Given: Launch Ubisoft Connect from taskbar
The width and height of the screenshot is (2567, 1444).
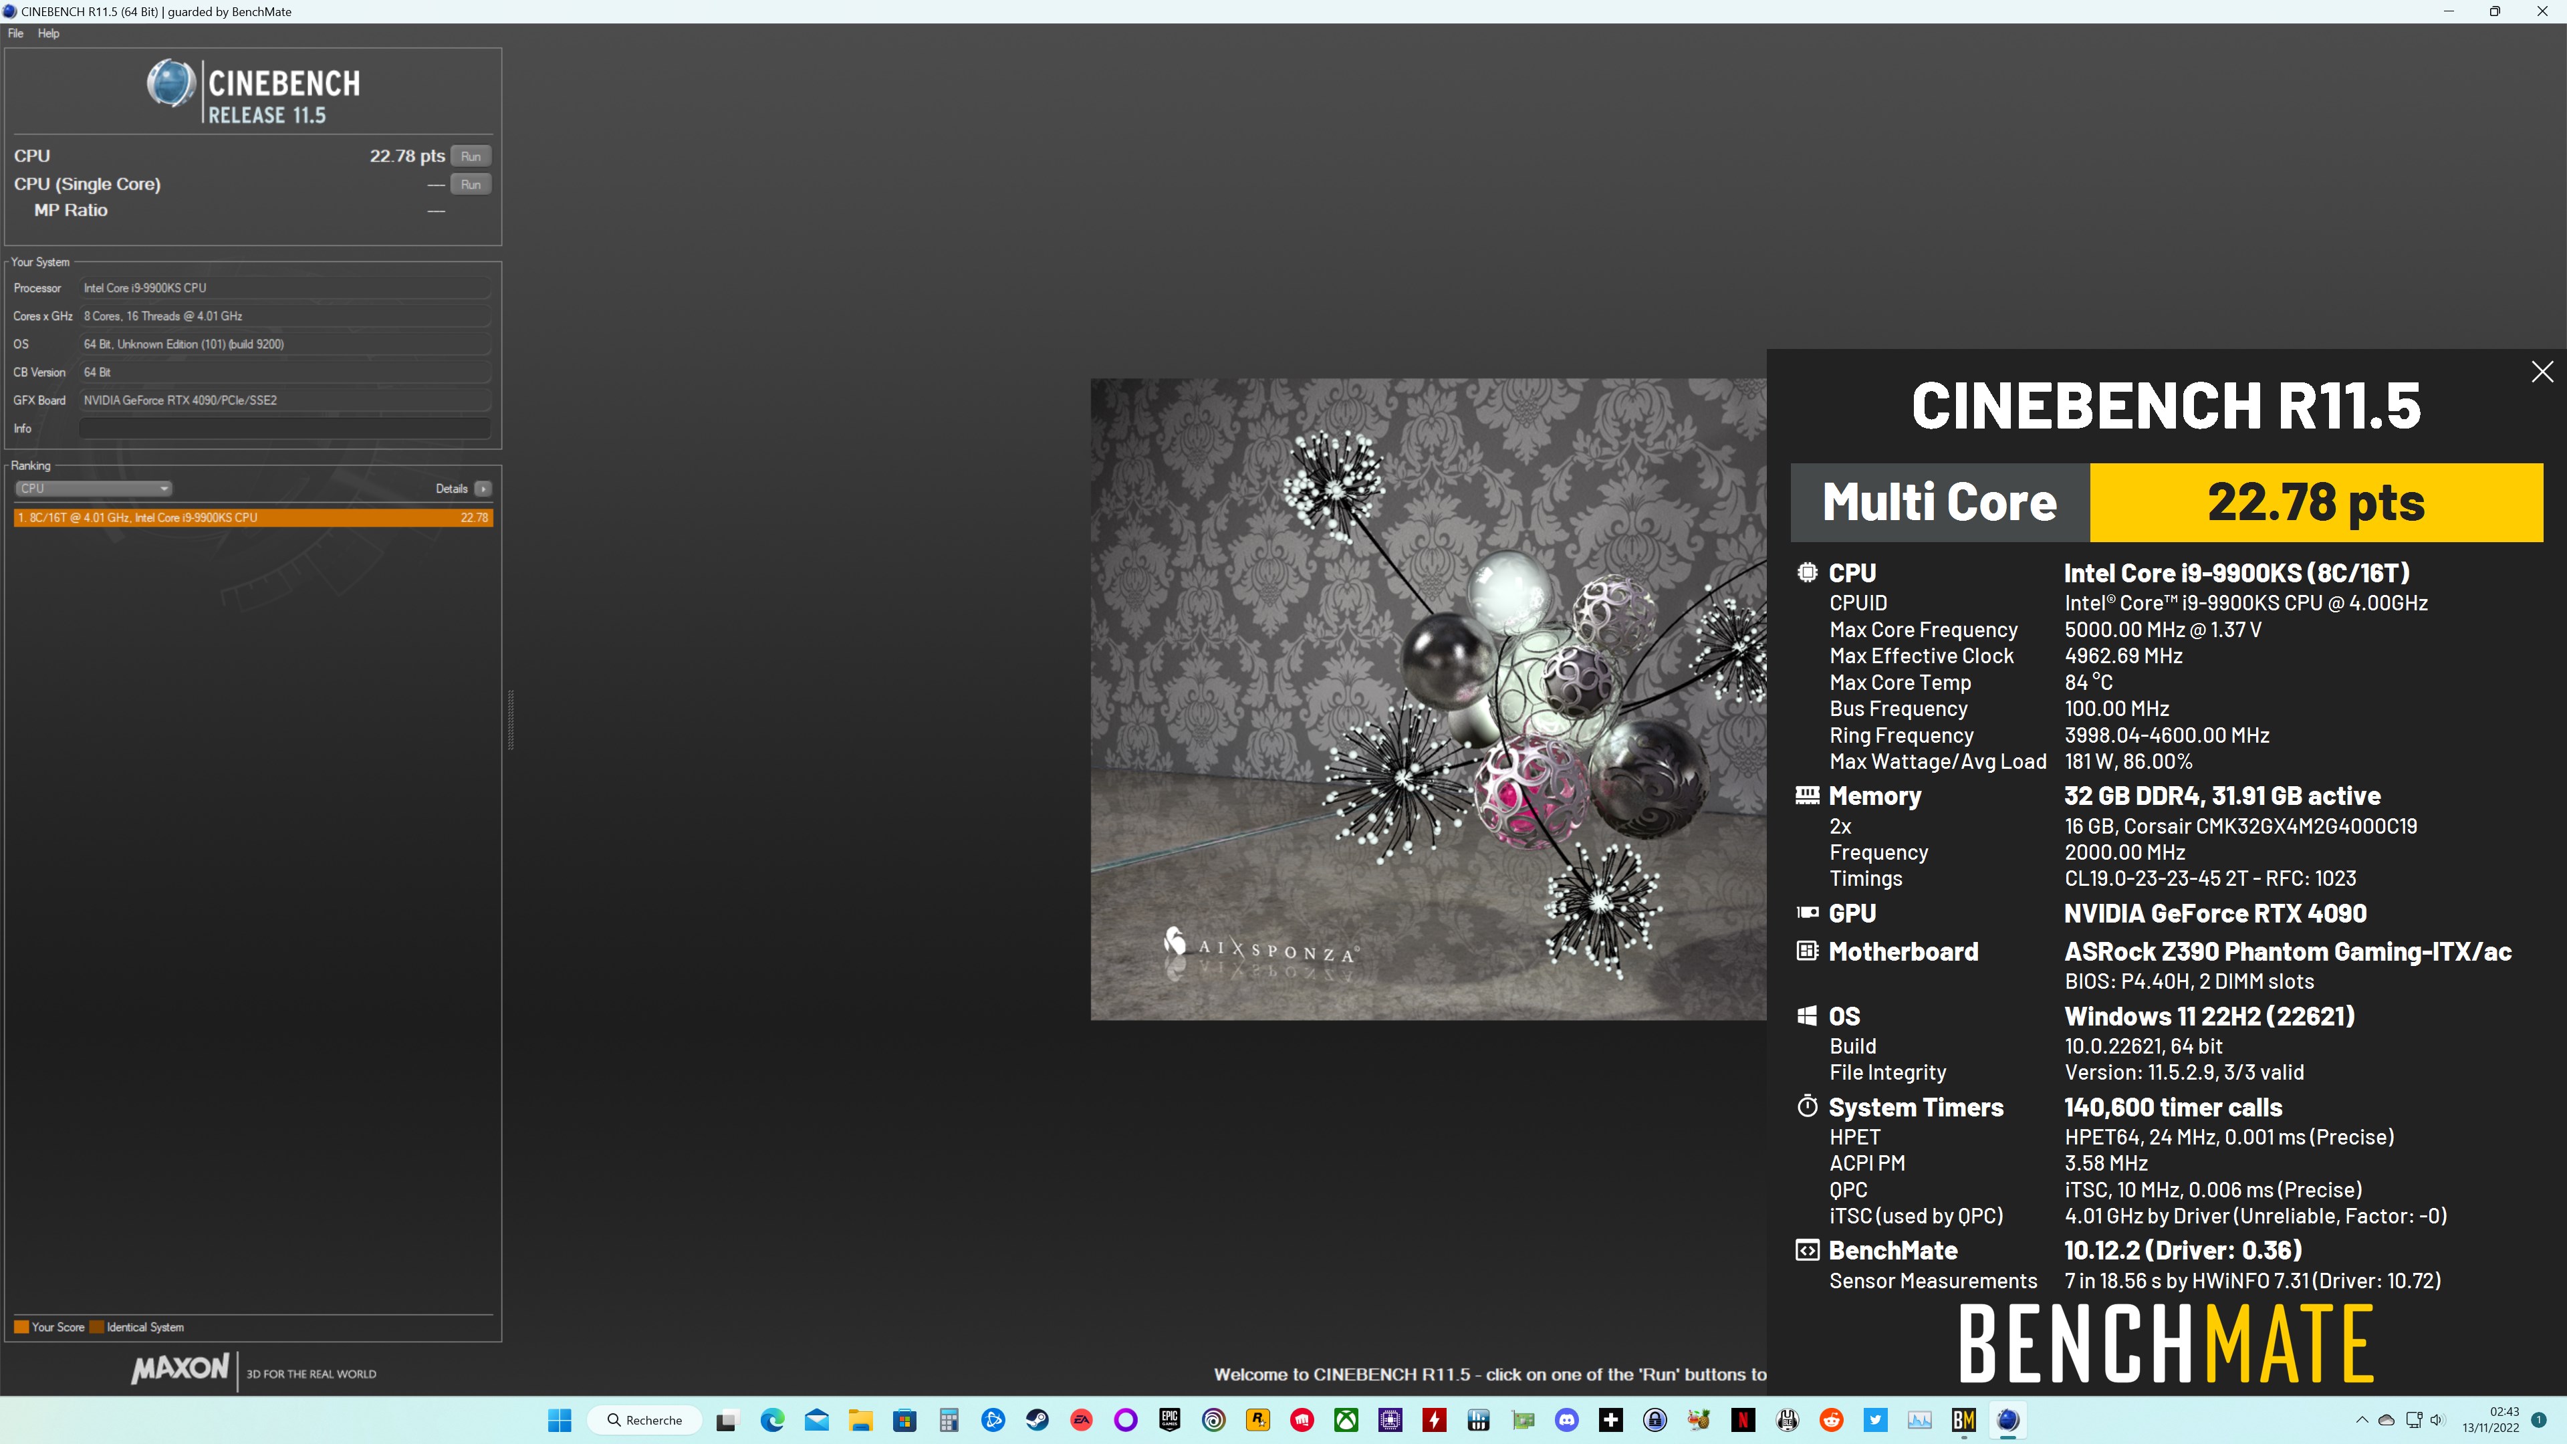Looking at the screenshot, I should pyautogui.click(x=1214, y=1420).
